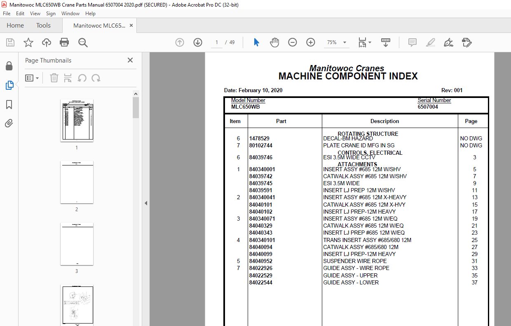Click the thumbnails scrollbar up arrow

pyautogui.click(x=136, y=94)
